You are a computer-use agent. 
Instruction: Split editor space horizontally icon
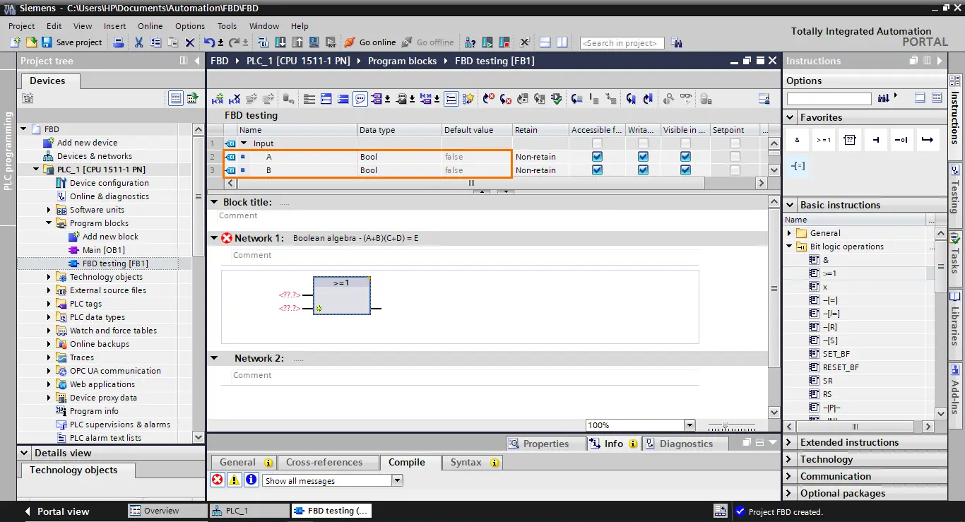click(545, 42)
